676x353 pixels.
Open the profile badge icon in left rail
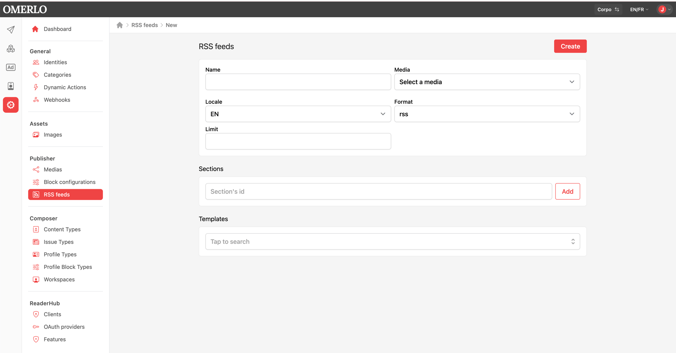click(11, 86)
